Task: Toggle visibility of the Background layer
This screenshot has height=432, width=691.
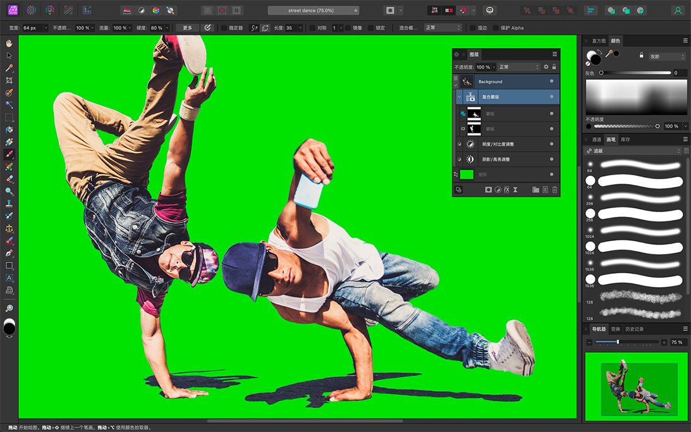Action: click(551, 82)
